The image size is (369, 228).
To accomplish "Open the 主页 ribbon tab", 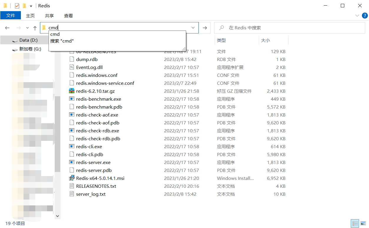I will tap(30, 16).
